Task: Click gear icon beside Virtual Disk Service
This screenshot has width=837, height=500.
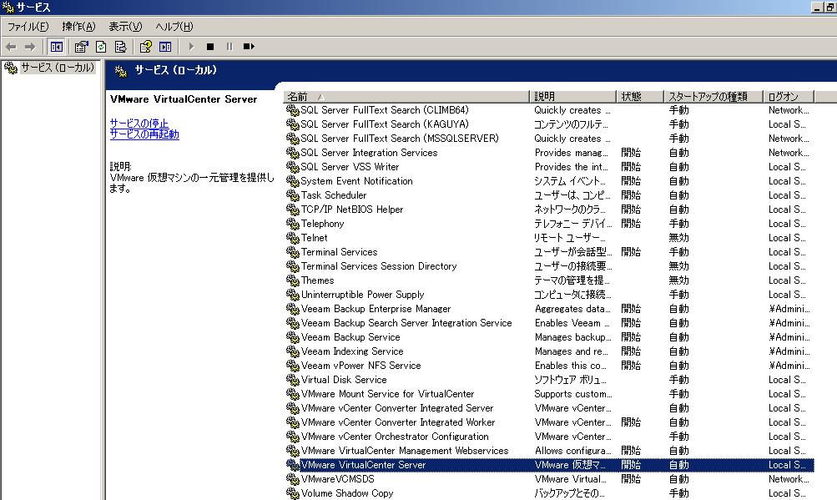Action: [x=293, y=380]
